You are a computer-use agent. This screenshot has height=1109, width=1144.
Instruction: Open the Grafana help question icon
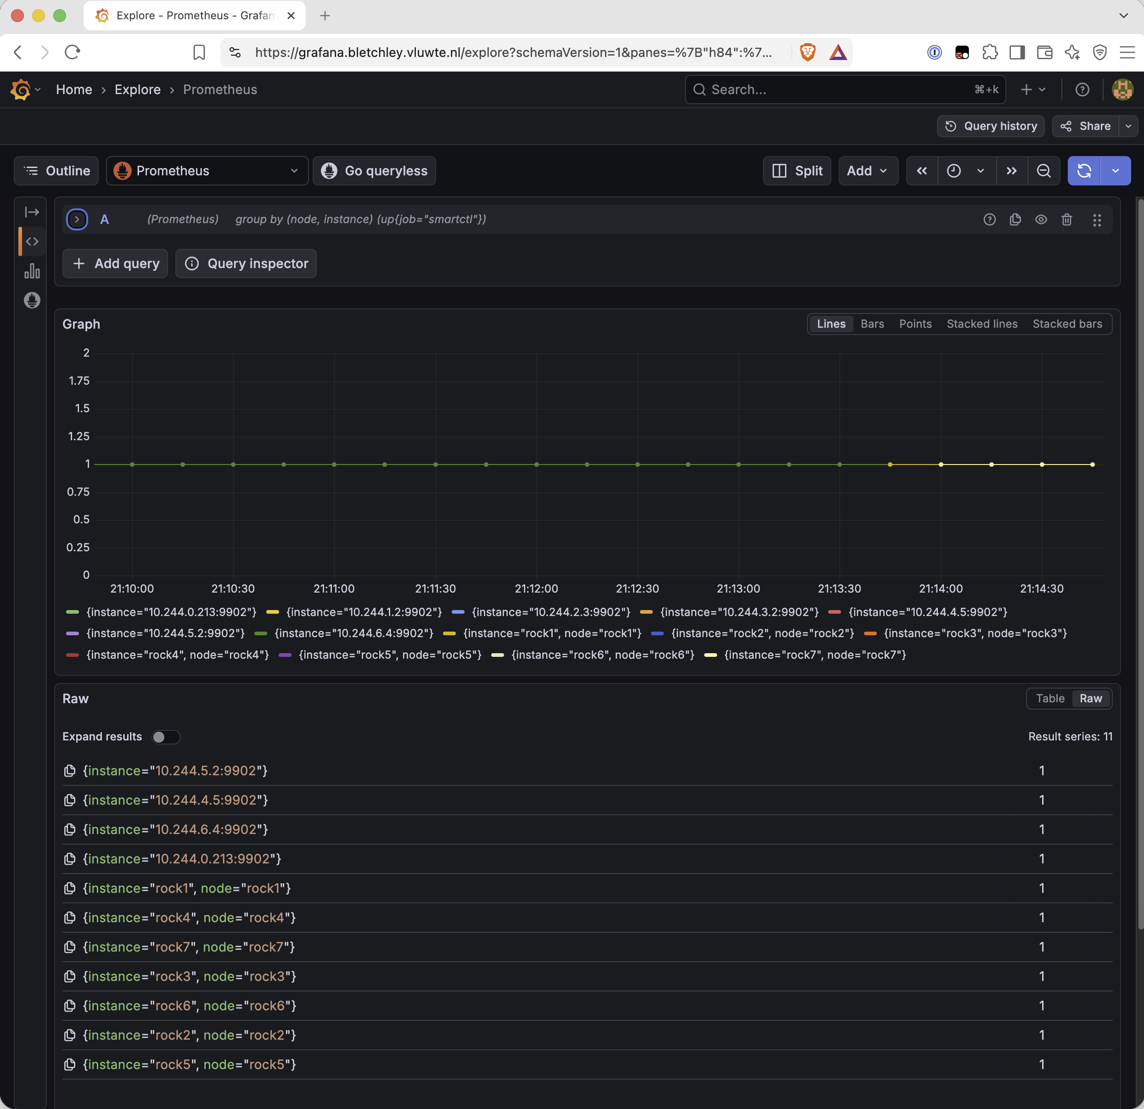[1082, 90]
